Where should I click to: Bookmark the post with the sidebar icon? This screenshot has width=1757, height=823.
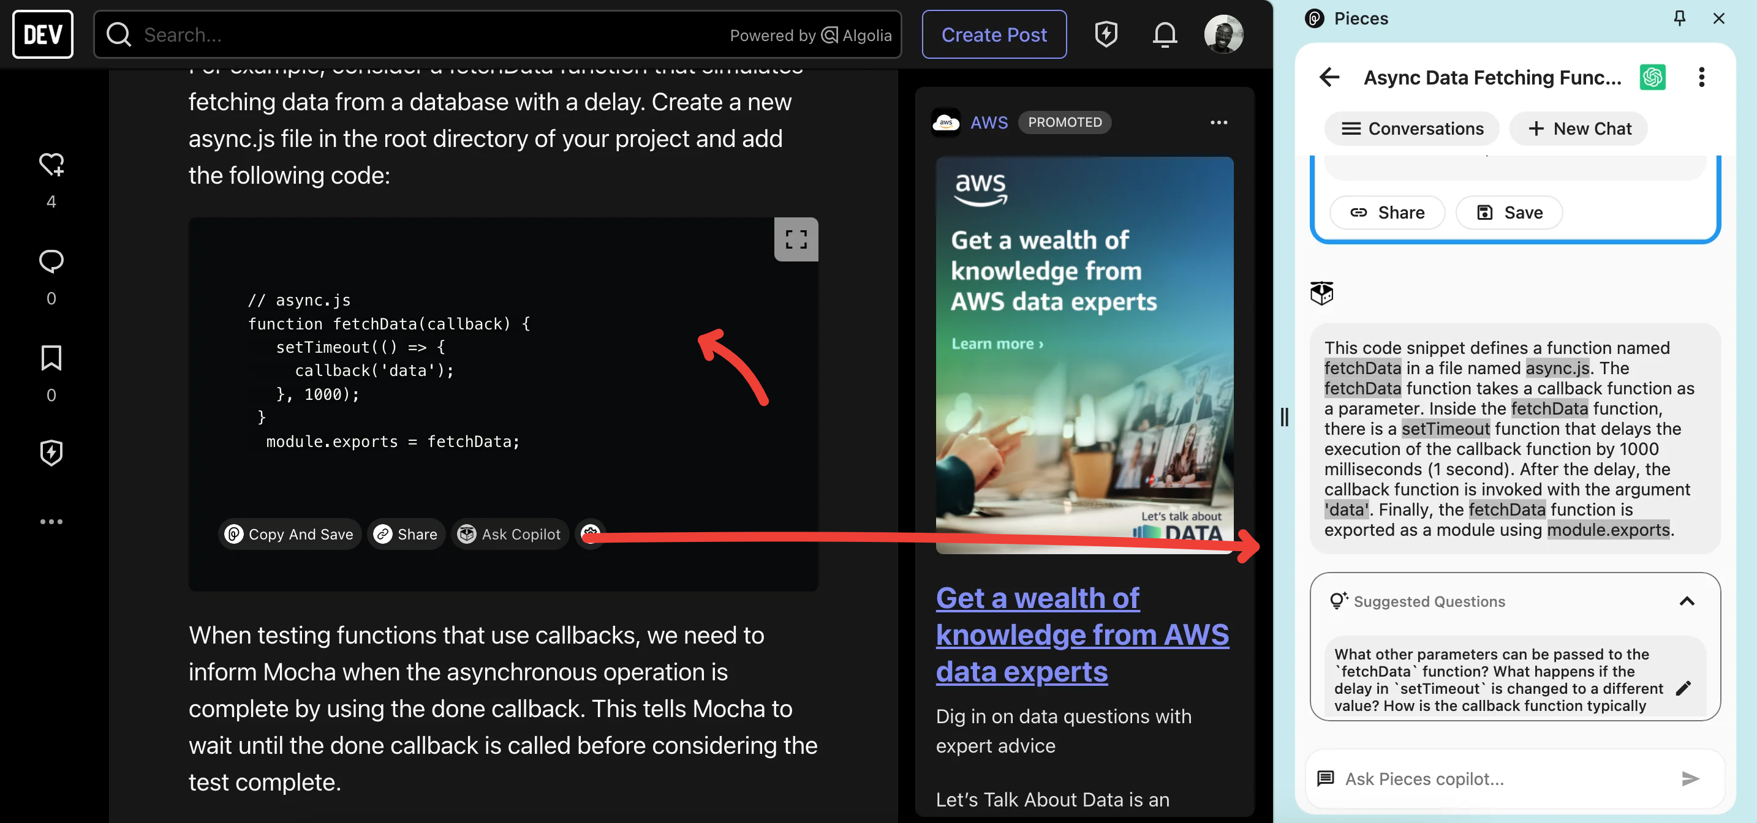click(x=51, y=358)
